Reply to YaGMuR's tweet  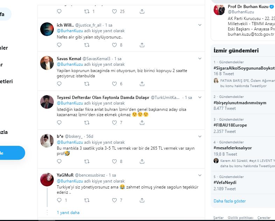click(x=59, y=200)
